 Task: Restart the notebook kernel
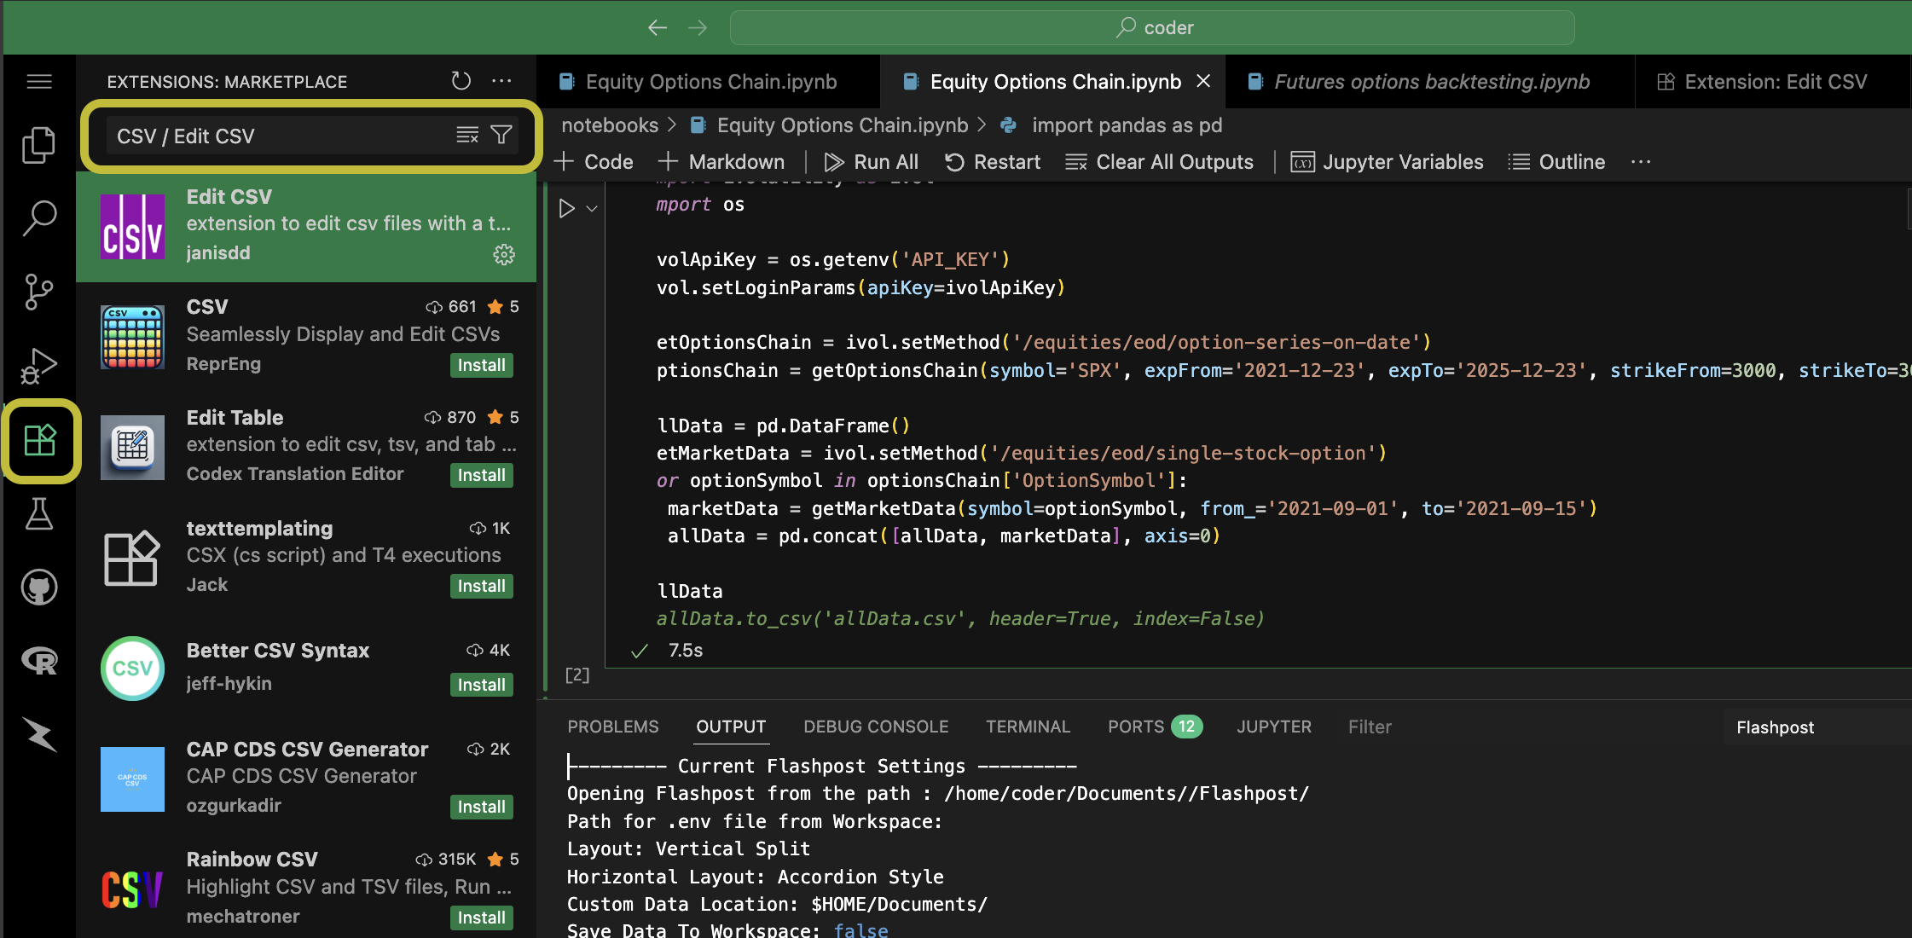pyautogui.click(x=993, y=162)
